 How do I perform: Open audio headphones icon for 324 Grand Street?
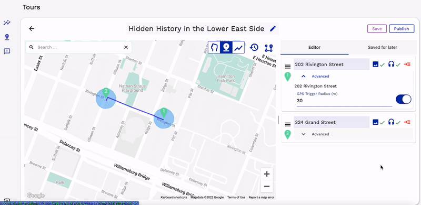[391, 122]
